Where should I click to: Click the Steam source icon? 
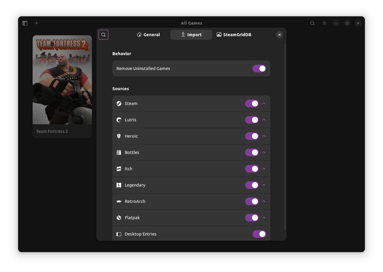[119, 104]
